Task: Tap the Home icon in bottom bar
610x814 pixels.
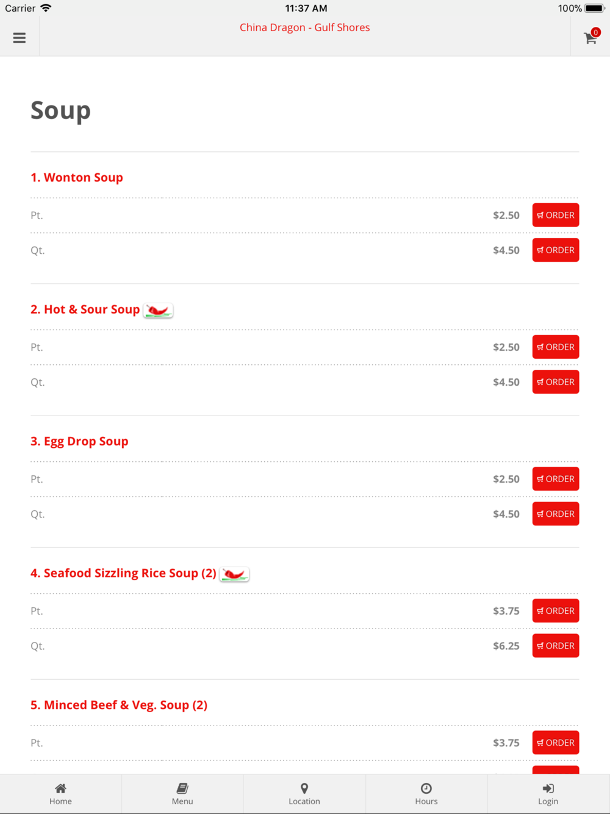Action: [x=60, y=794]
